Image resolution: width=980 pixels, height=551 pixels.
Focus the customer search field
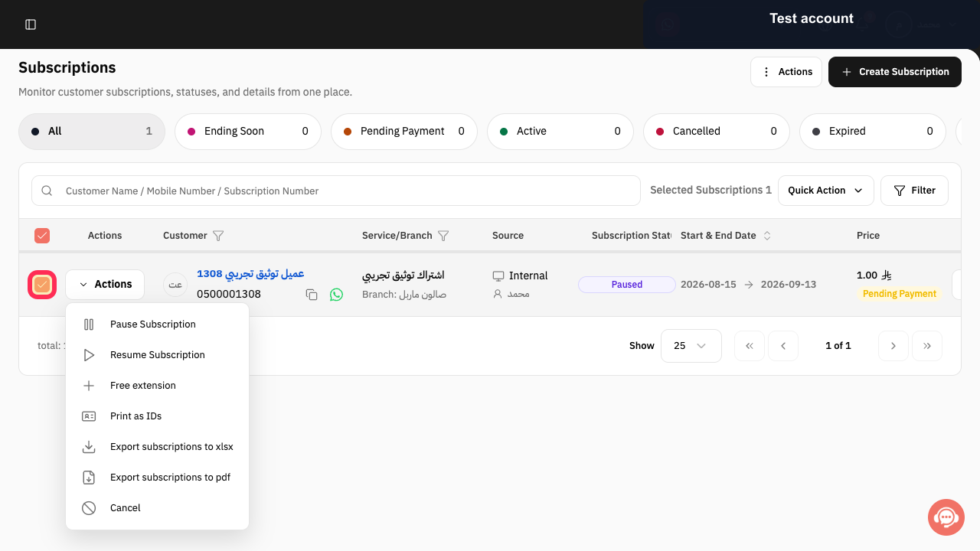[336, 191]
